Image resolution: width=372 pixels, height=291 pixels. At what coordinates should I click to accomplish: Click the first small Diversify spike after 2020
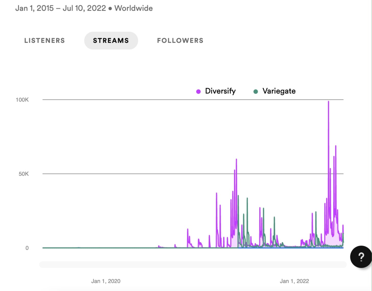click(159, 246)
